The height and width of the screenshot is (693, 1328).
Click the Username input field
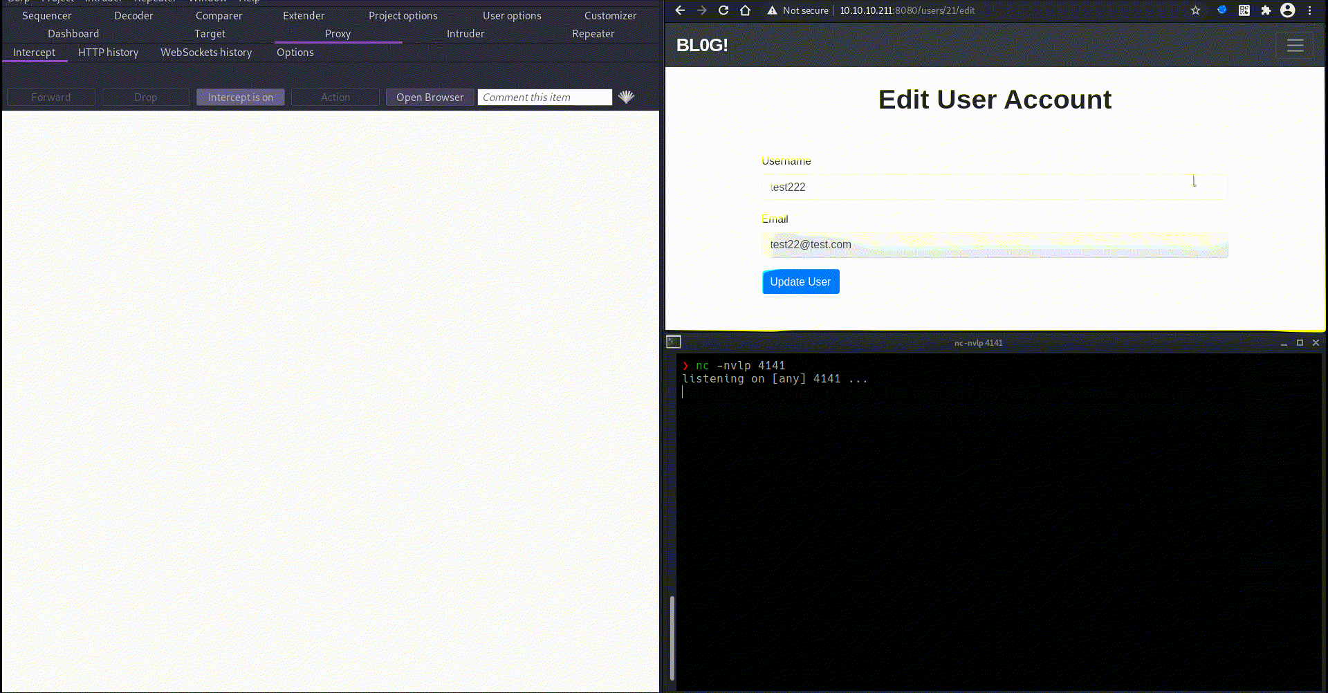pos(994,187)
